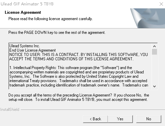Click the 'End User License Agreement' line
165x126 pixels.
[32, 50]
